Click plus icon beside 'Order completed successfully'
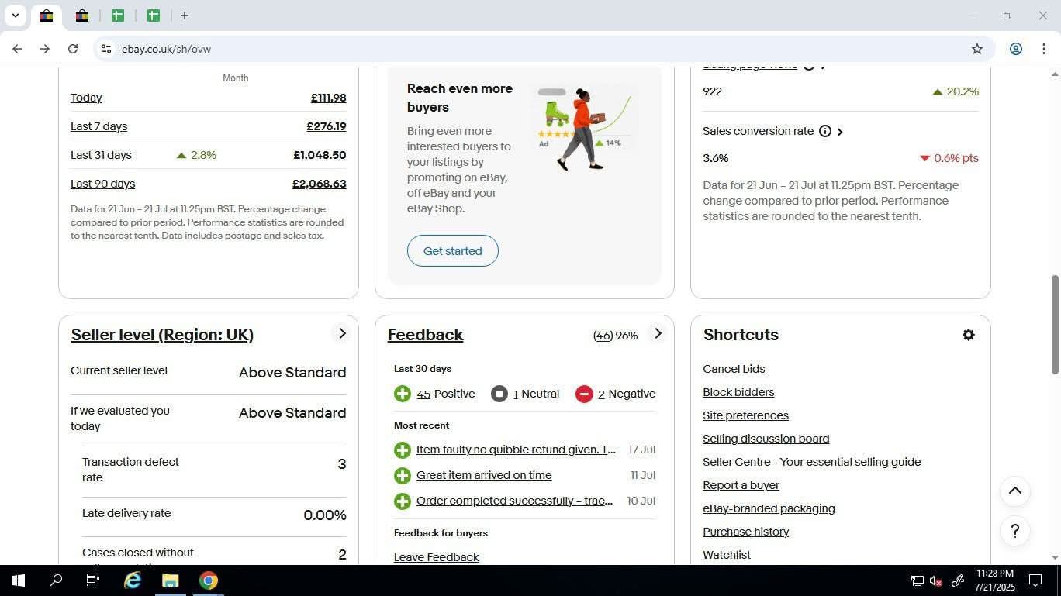The width and height of the screenshot is (1061, 596). [403, 501]
